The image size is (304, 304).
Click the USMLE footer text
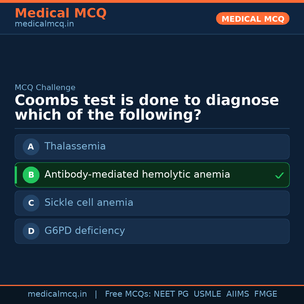pyautogui.click(x=207, y=294)
